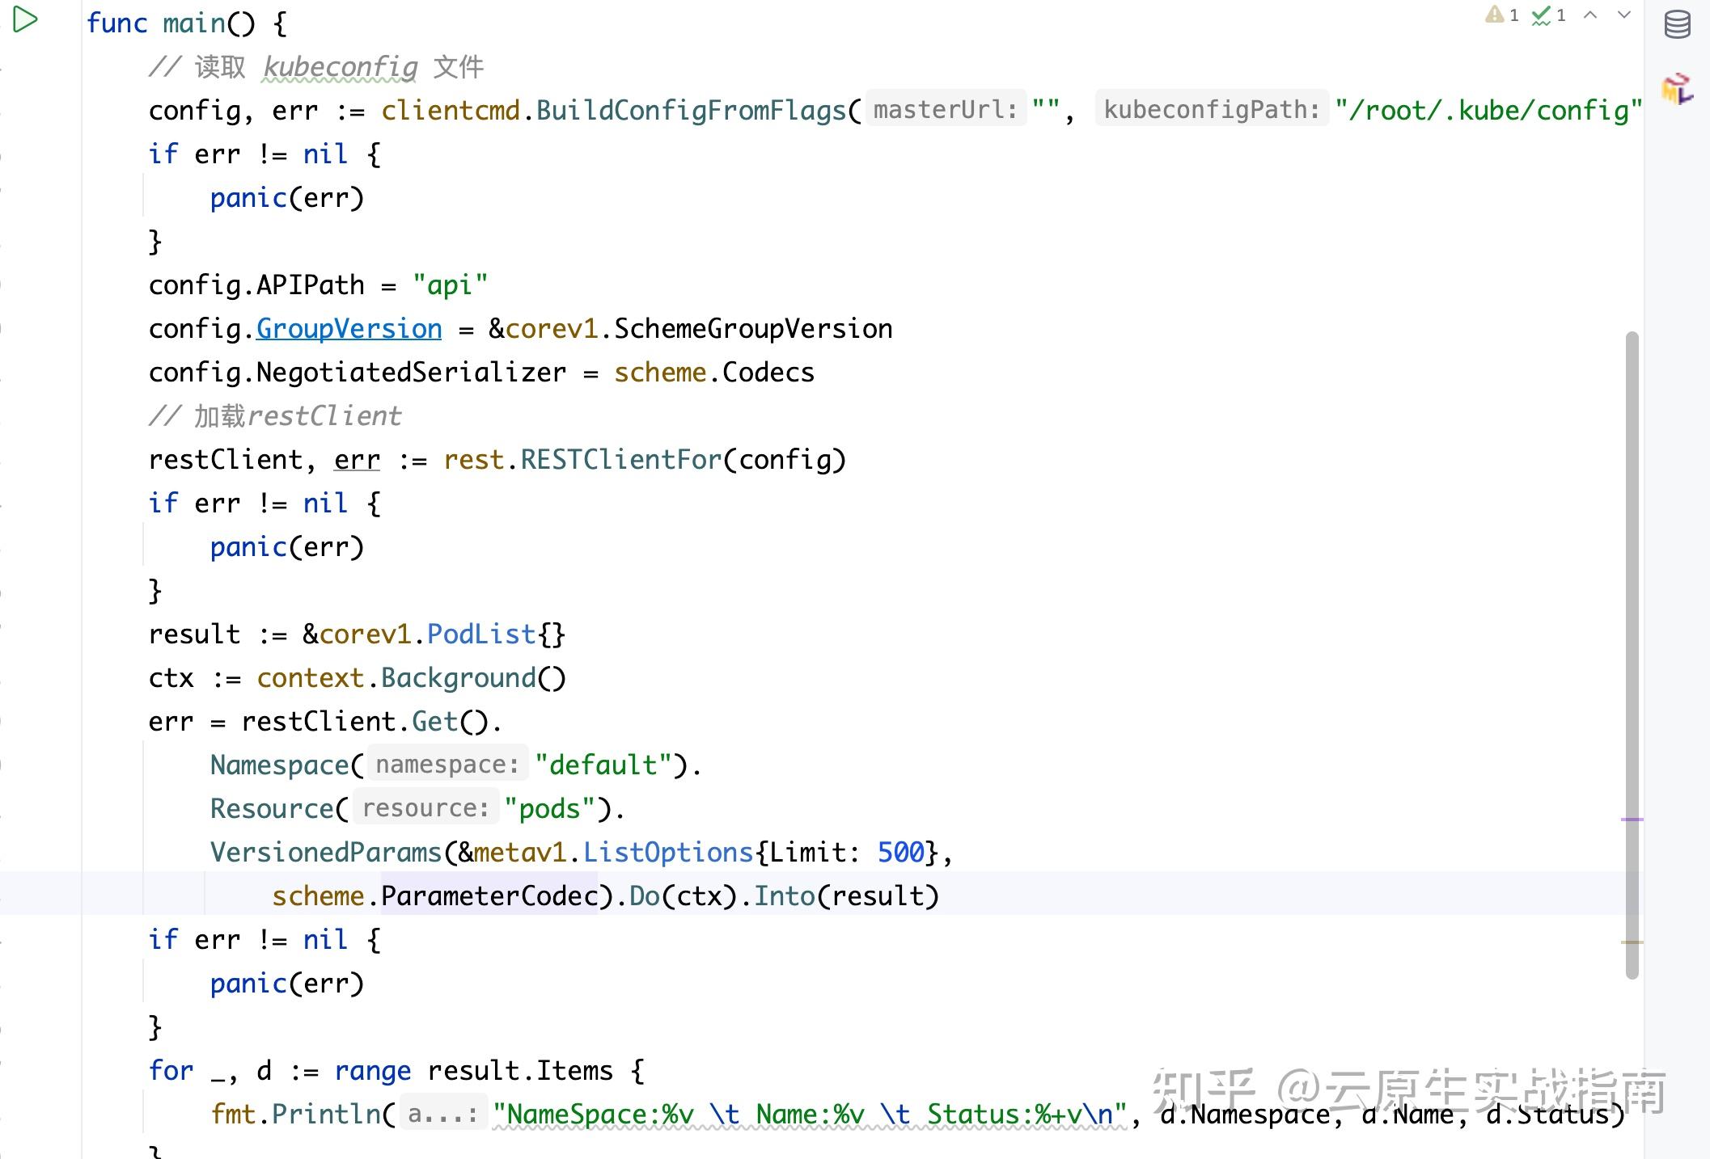Screen dimensions: 1710x1159
Task: Click the kubeconfigPath inlay parameter hint
Action: 1211,110
